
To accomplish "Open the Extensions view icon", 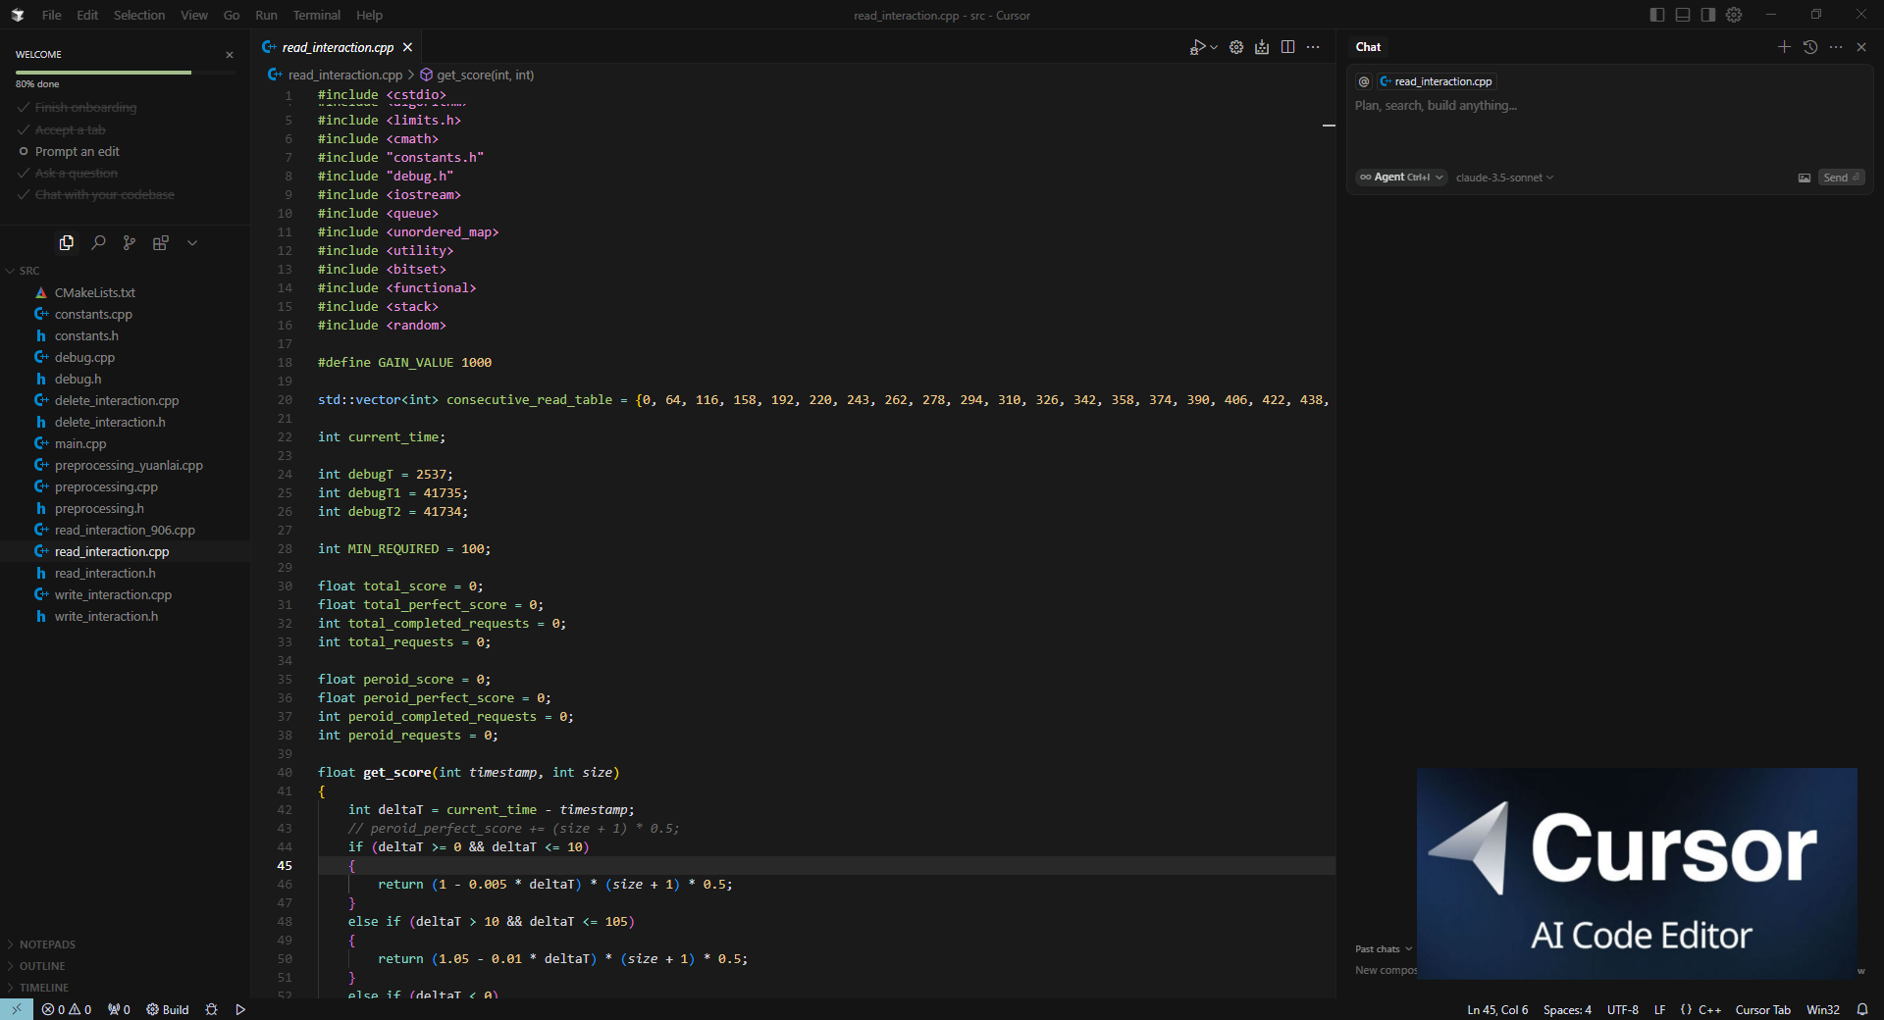I will click(161, 242).
